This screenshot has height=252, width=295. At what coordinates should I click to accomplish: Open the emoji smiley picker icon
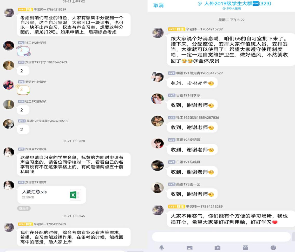(x=273, y=248)
